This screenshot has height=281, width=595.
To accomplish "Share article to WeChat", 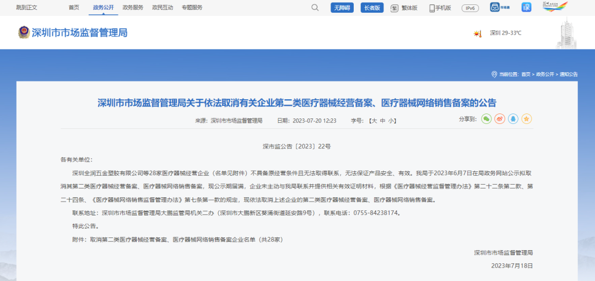I will [x=486, y=118].
